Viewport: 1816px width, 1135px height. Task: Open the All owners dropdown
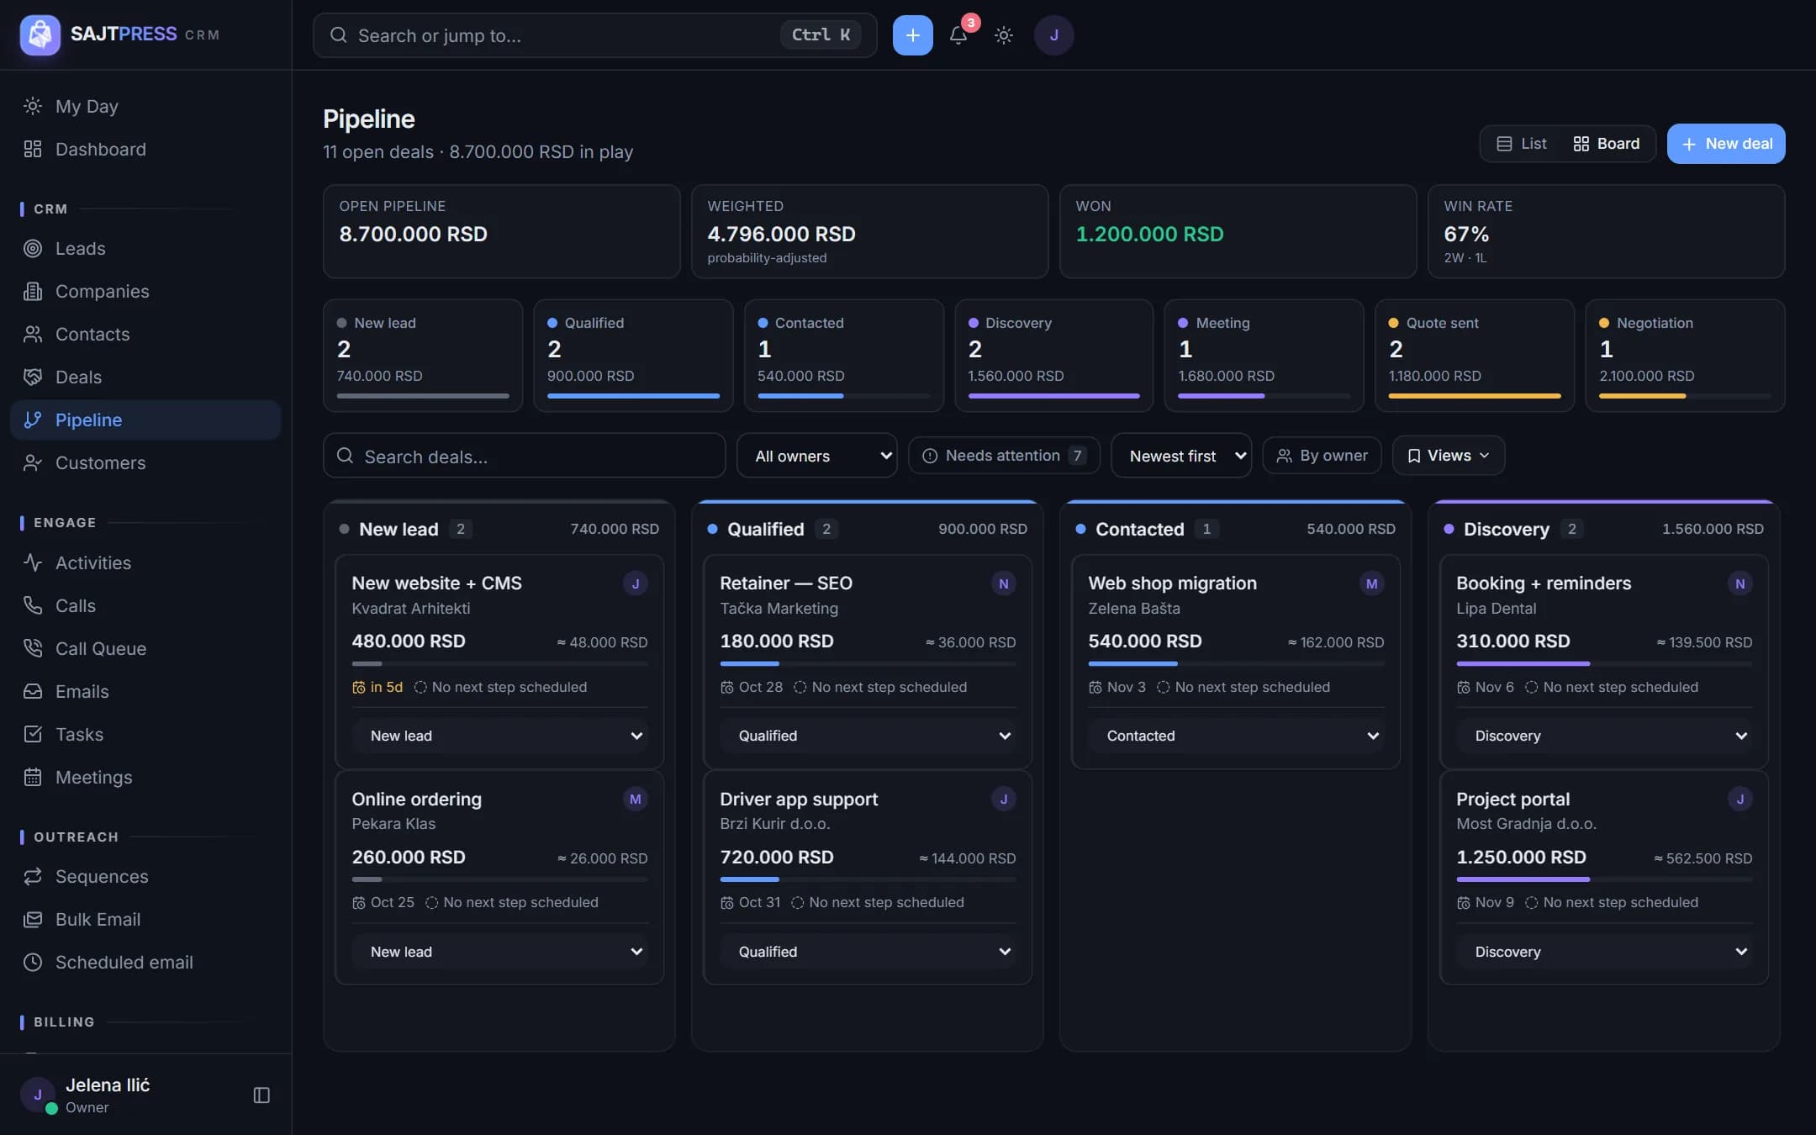(x=817, y=456)
